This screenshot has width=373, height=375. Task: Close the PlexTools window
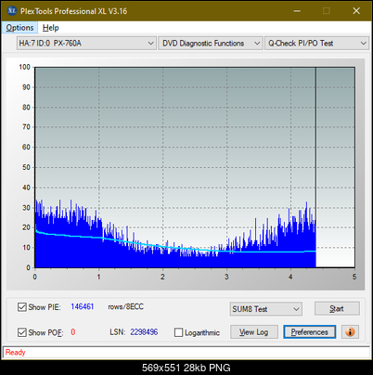pyautogui.click(x=356, y=11)
